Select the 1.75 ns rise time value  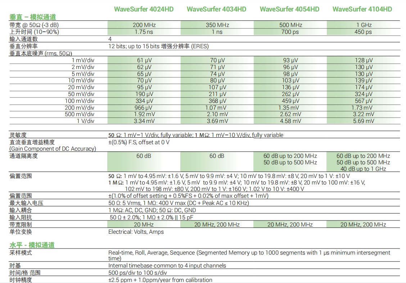144,32
